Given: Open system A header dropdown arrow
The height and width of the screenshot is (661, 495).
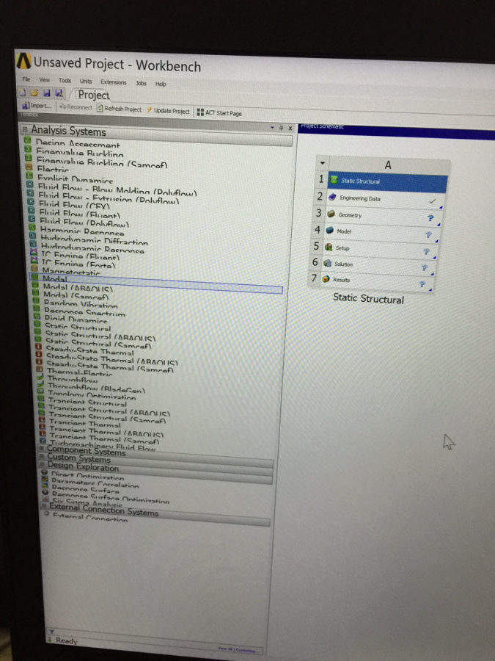Looking at the screenshot, I should (323, 163).
